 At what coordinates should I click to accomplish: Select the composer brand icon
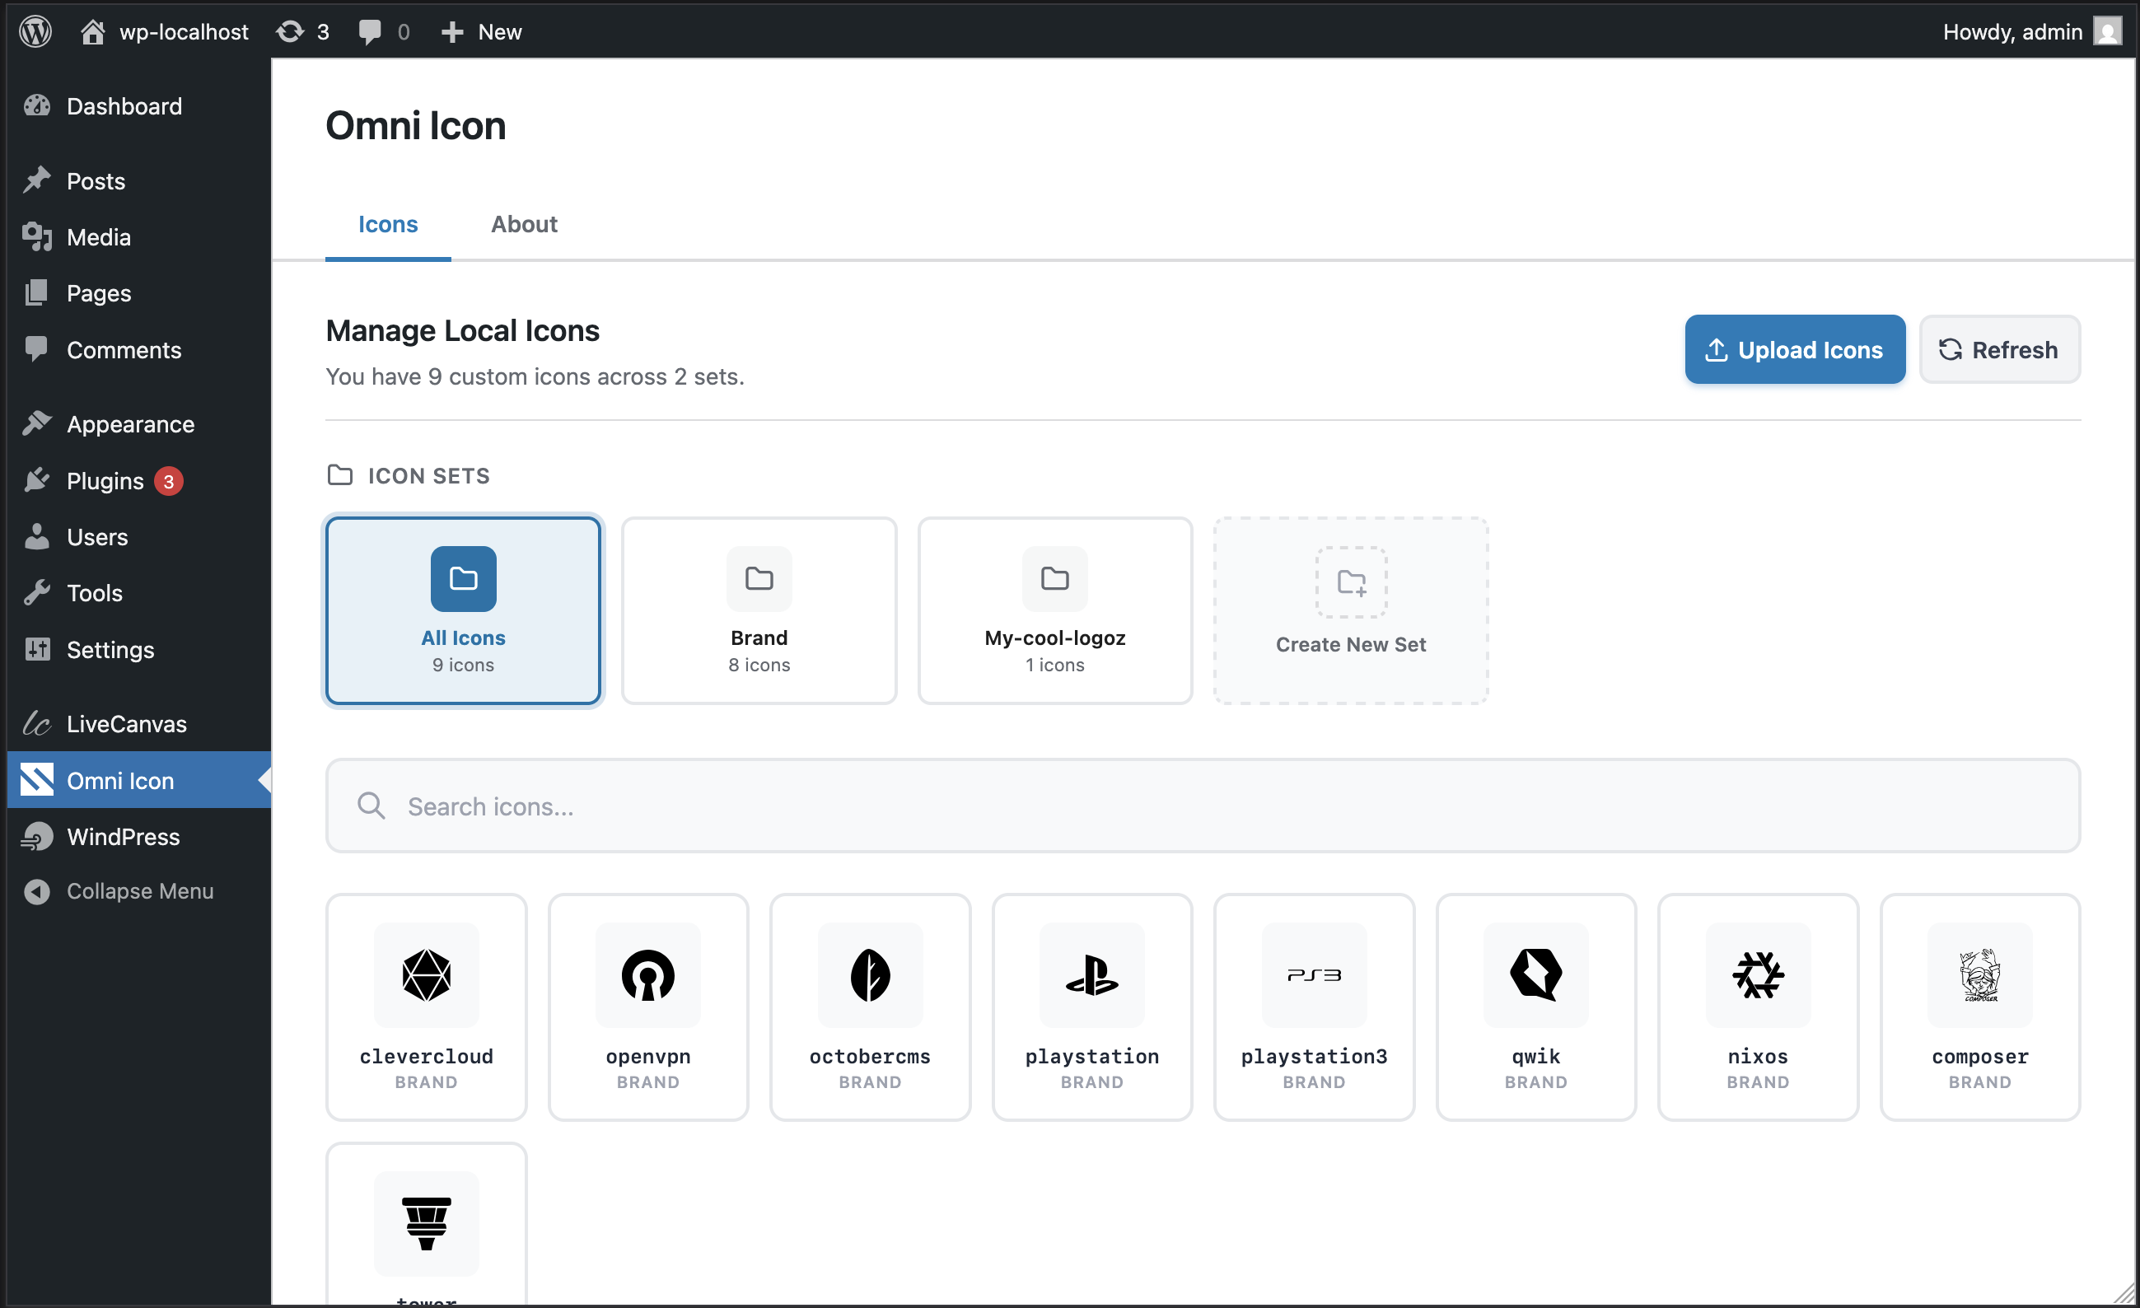(1979, 1007)
